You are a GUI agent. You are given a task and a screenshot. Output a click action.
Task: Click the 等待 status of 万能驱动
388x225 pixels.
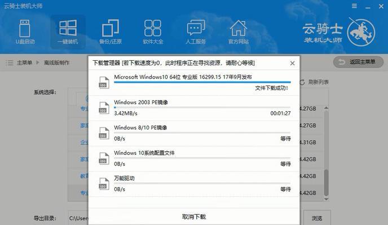click(x=285, y=189)
